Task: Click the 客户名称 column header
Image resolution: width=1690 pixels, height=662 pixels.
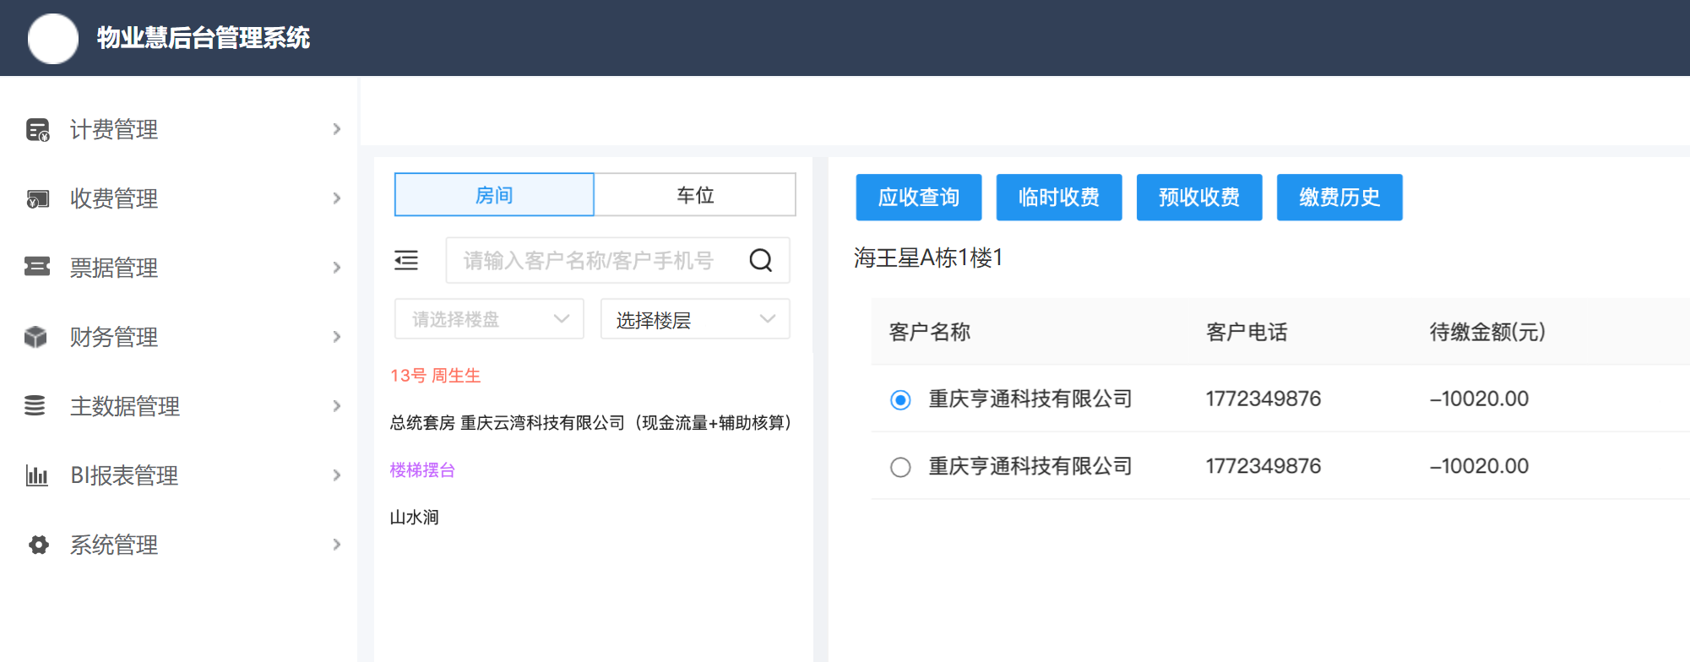Action: point(930,332)
